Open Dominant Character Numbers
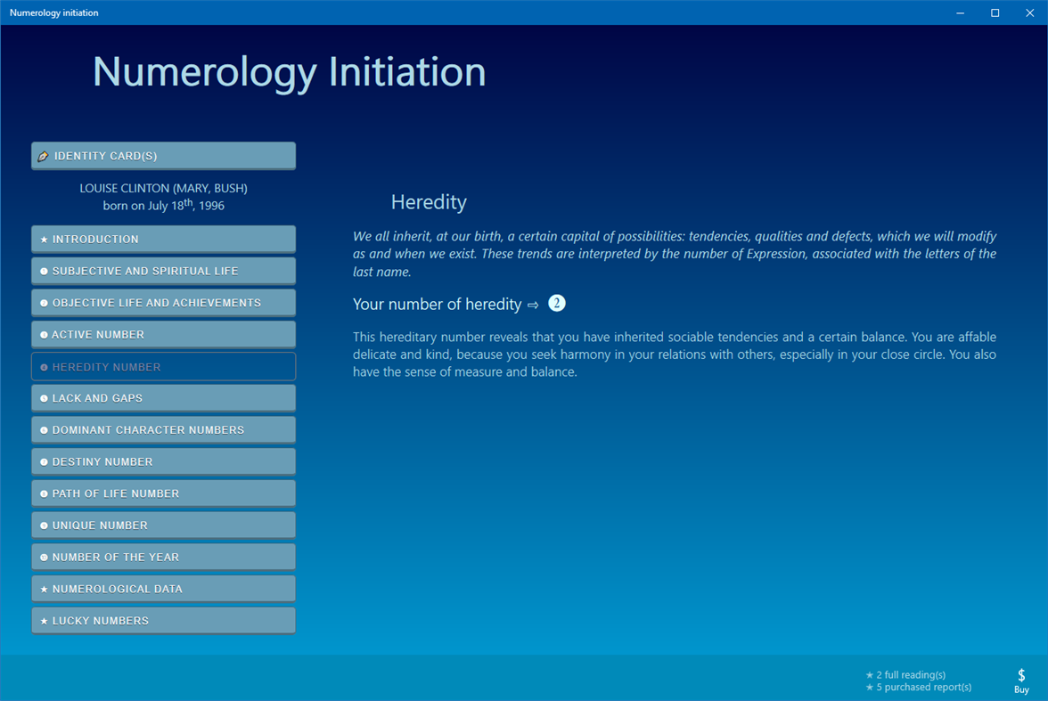This screenshot has width=1048, height=701. coord(163,429)
